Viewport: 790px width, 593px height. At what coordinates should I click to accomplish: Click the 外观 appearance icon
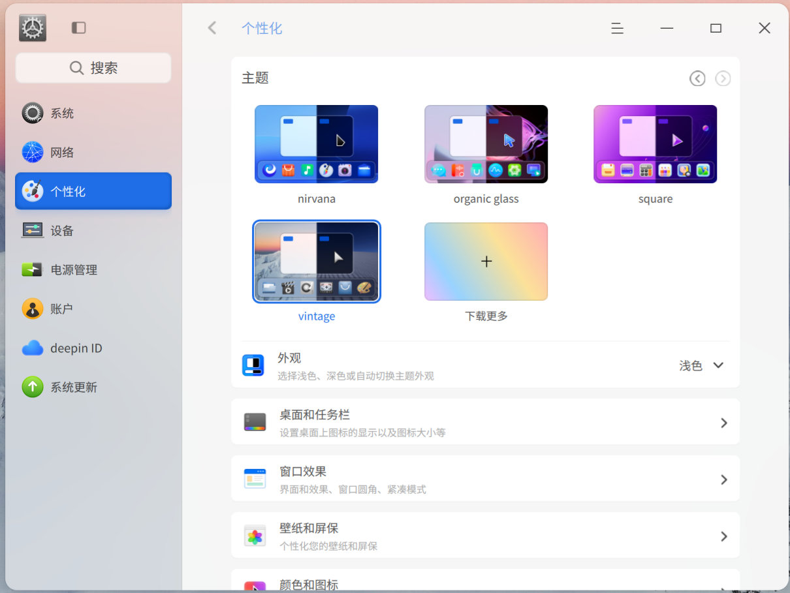pos(253,365)
